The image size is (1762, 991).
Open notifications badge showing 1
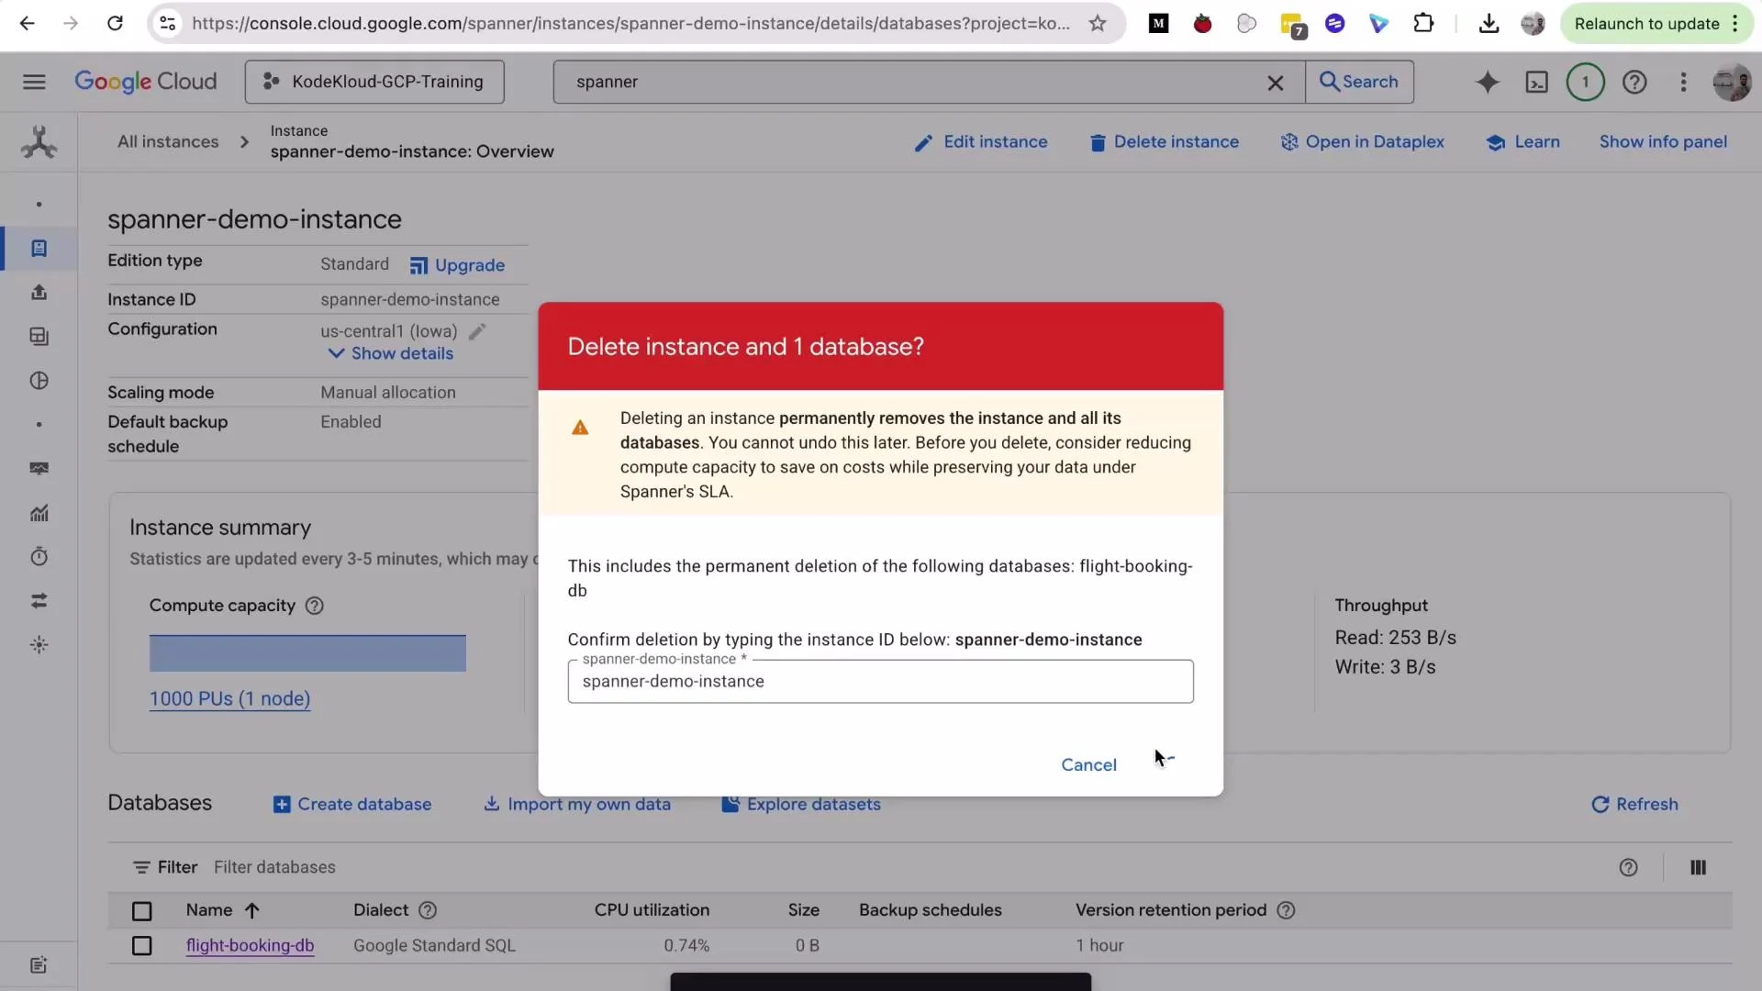1585,82
